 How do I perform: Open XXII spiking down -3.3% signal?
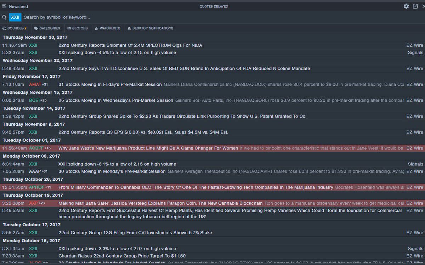click(x=117, y=249)
